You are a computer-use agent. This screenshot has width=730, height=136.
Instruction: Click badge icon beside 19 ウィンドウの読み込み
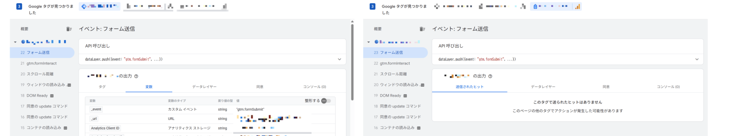[x=69, y=85]
